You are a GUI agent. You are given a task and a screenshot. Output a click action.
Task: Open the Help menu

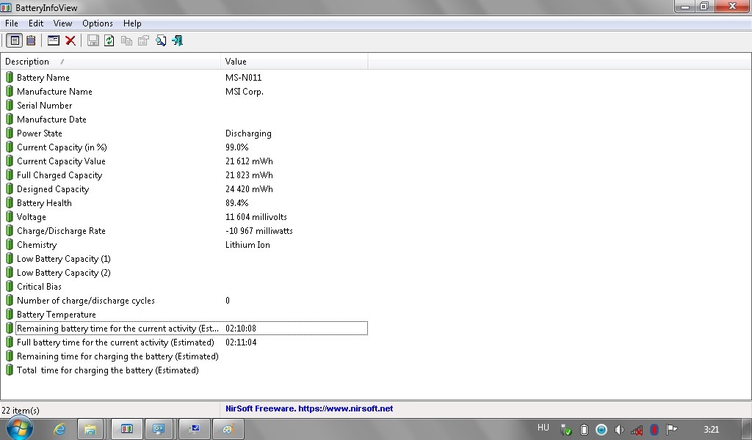click(132, 23)
